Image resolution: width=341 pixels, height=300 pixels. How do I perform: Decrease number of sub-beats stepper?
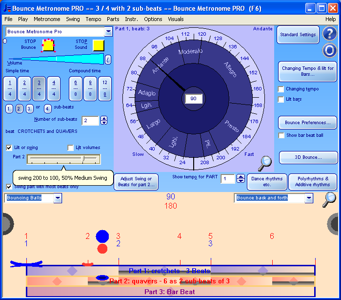click(104, 123)
